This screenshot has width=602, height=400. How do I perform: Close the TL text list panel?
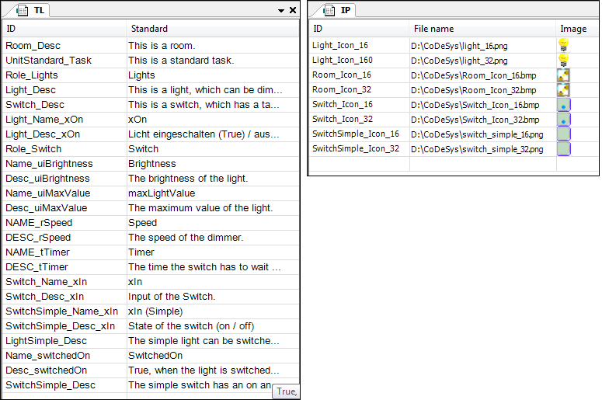(292, 11)
